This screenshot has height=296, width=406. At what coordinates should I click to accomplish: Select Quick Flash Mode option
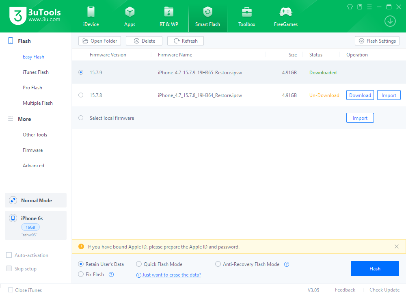click(x=139, y=264)
